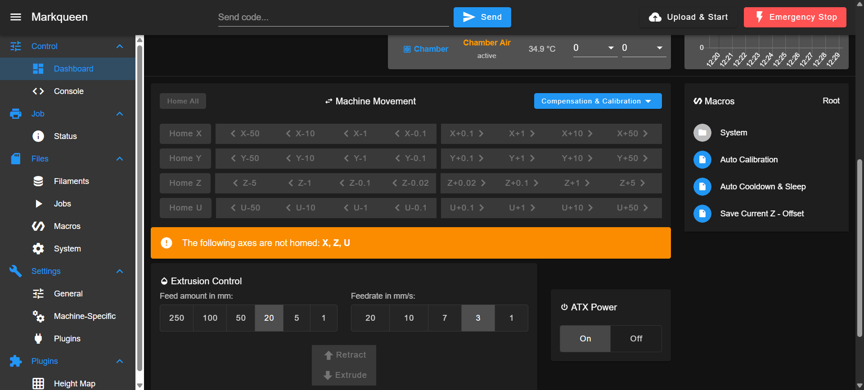Click the Retract button

tap(344, 355)
